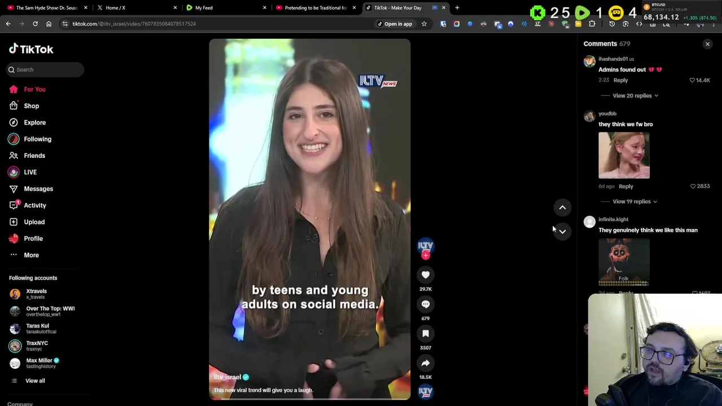Switch to the Home / X tab
The height and width of the screenshot is (406, 722).
(115, 8)
